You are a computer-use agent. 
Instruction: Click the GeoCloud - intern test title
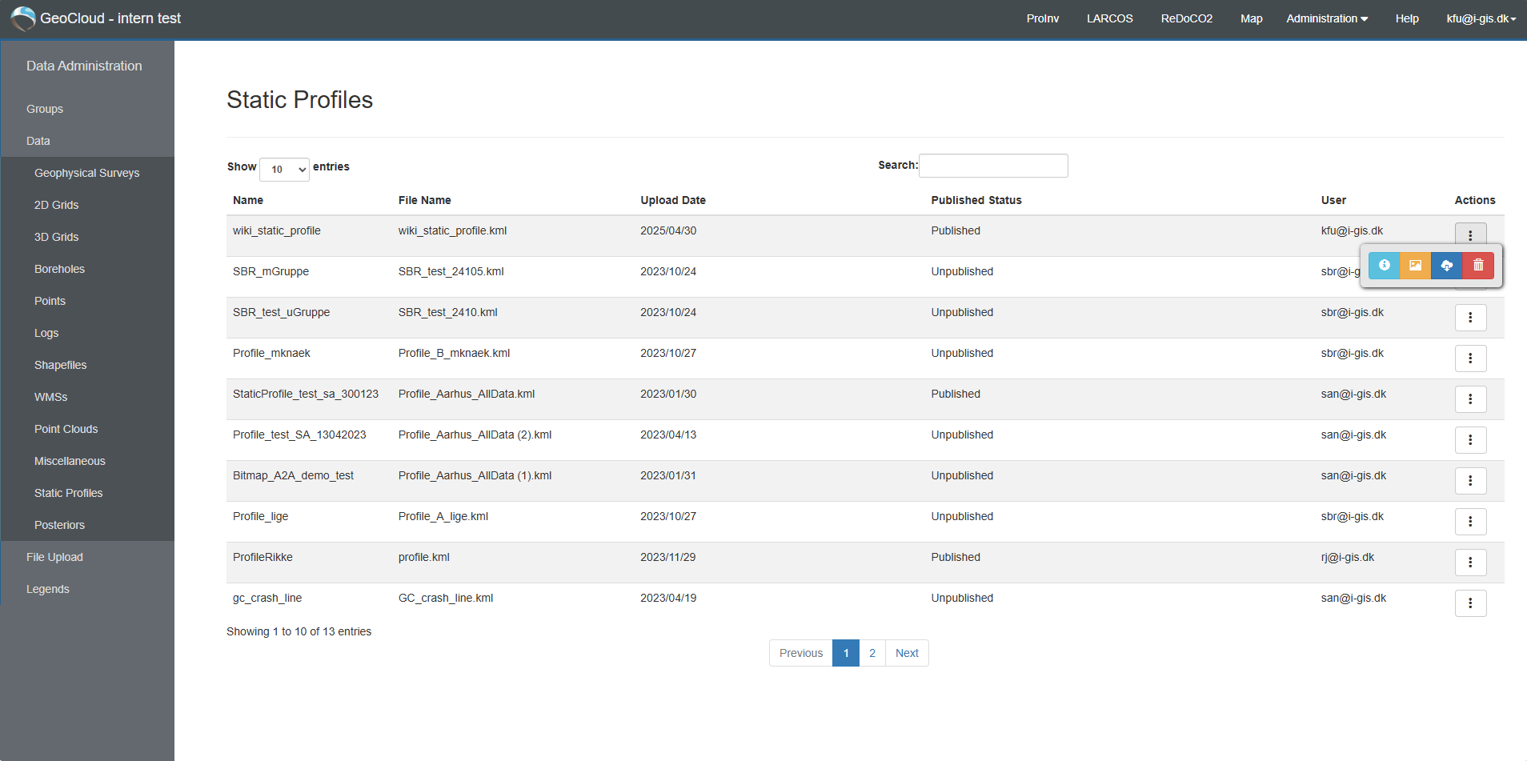click(110, 18)
